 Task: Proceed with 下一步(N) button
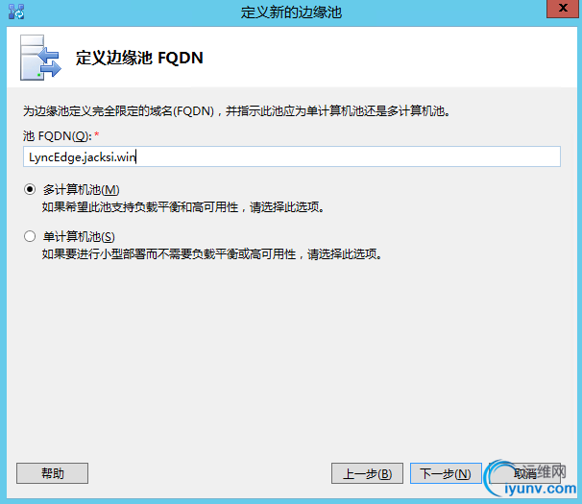tap(446, 473)
